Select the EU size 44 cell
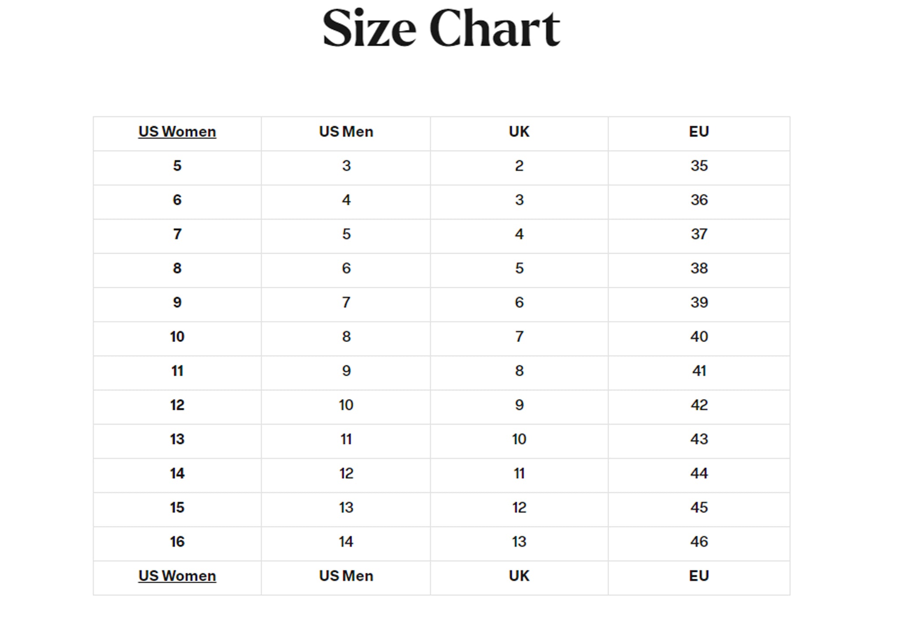 (x=699, y=474)
